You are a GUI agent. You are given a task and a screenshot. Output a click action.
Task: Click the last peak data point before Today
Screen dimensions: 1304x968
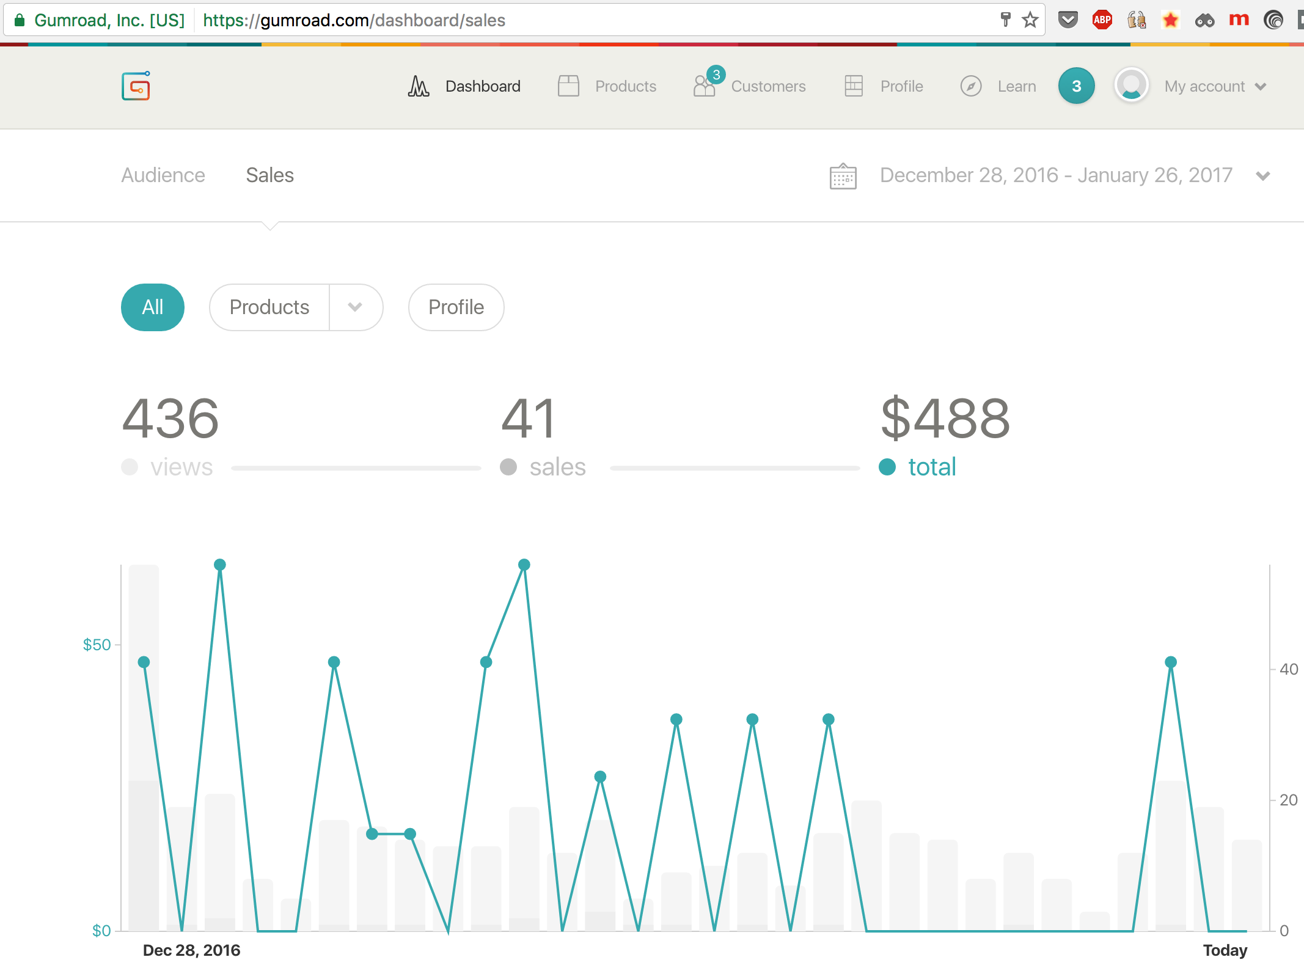[x=1171, y=662]
